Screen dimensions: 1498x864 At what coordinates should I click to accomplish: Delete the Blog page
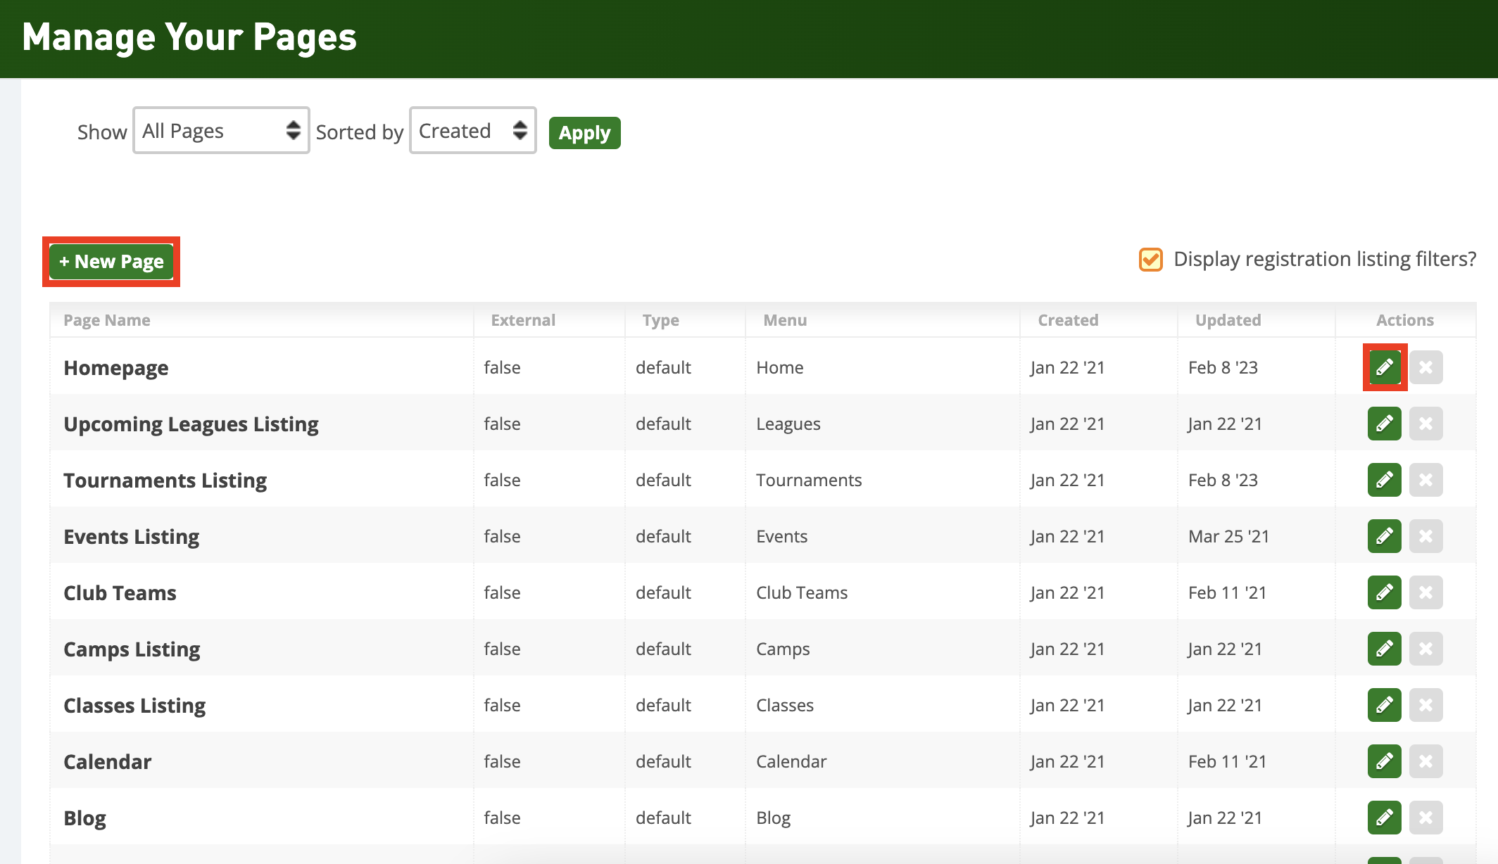click(x=1425, y=818)
